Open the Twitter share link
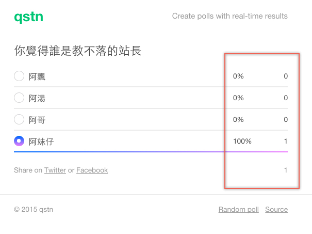The height and width of the screenshot is (234, 312). [55, 170]
